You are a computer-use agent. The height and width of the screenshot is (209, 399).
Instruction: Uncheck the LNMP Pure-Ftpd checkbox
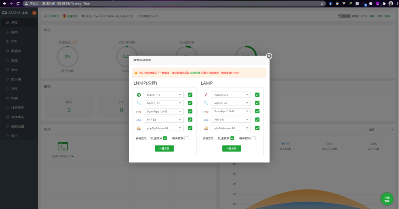tap(190, 112)
